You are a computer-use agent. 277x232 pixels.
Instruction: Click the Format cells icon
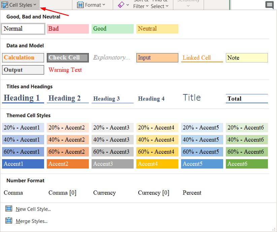click(80, 5)
